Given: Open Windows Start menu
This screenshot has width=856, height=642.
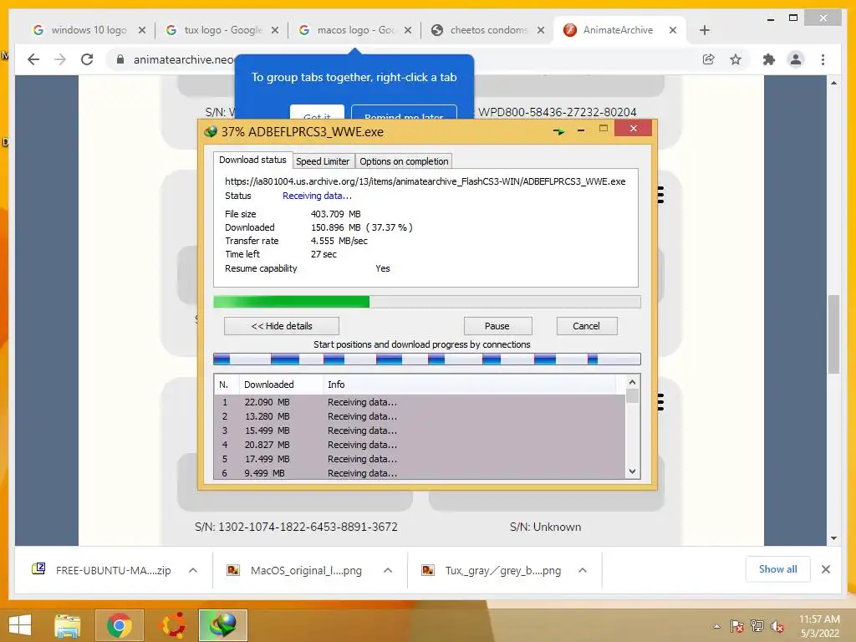Looking at the screenshot, I should [x=20, y=625].
